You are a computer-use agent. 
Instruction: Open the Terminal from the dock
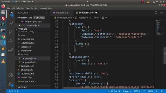(3, 30)
